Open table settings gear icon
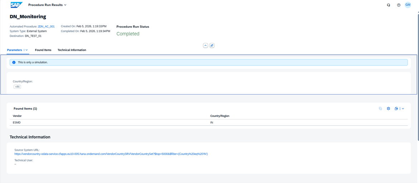 (388, 109)
